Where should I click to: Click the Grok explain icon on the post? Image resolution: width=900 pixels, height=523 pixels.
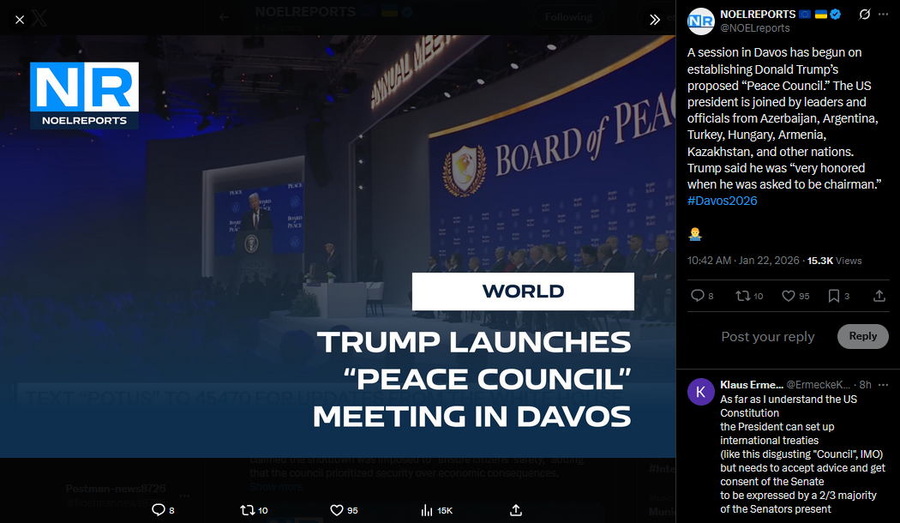coord(864,15)
